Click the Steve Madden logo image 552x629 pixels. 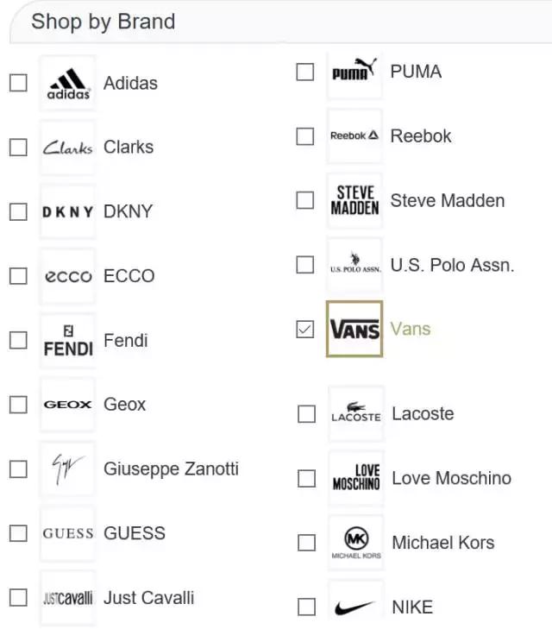[x=354, y=201]
